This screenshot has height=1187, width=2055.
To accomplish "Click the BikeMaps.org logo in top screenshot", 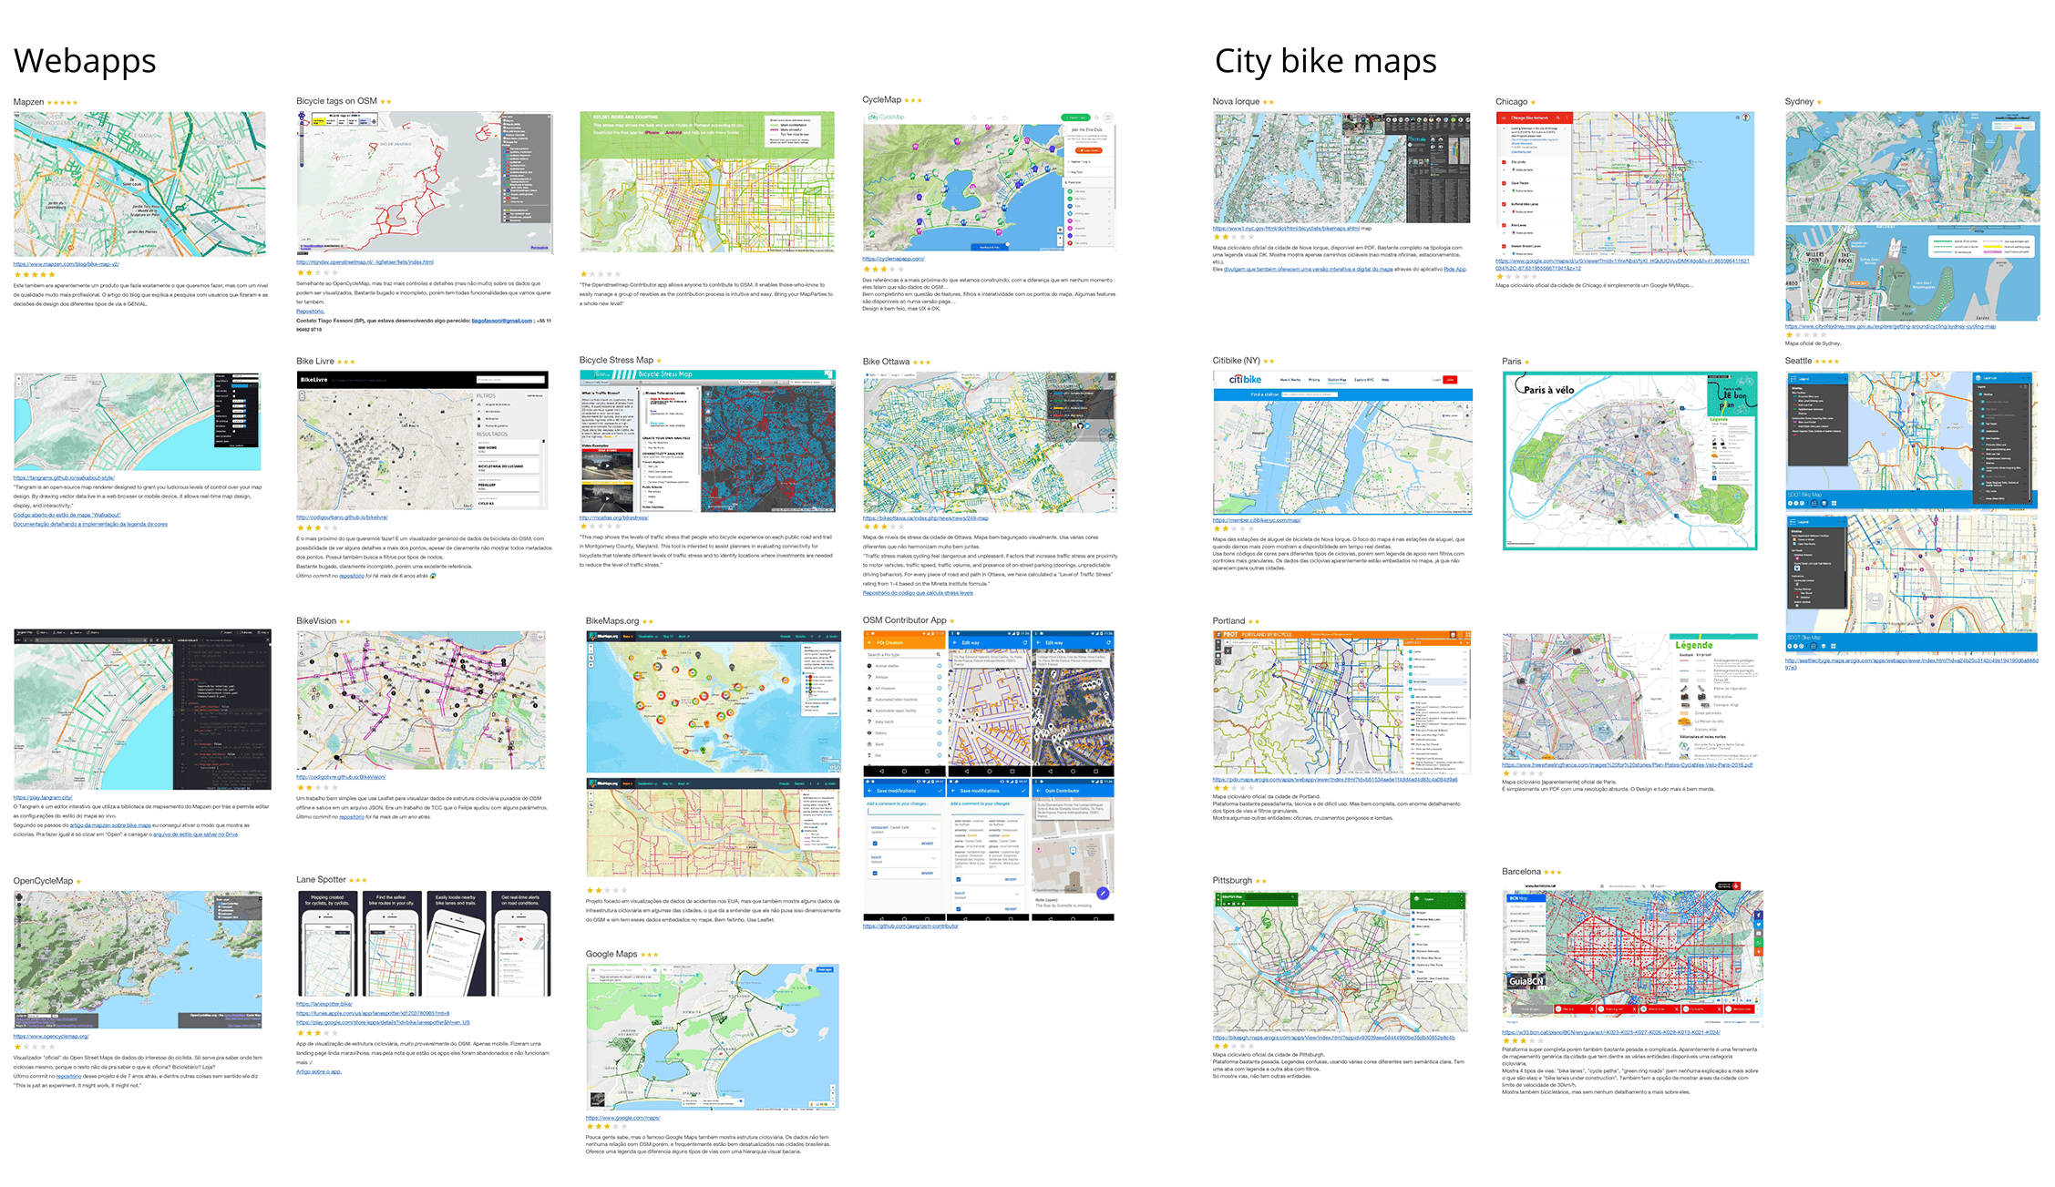I will pyautogui.click(x=602, y=636).
